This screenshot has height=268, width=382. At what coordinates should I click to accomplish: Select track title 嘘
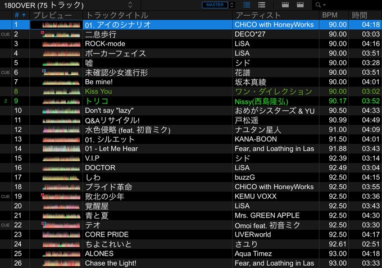pyautogui.click(x=89, y=63)
